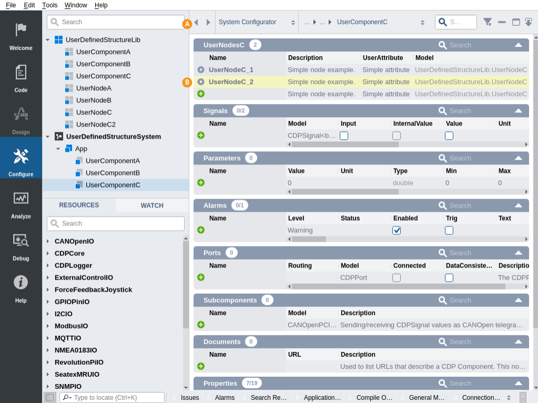Click the search magnifier in Signals header

coord(443,111)
